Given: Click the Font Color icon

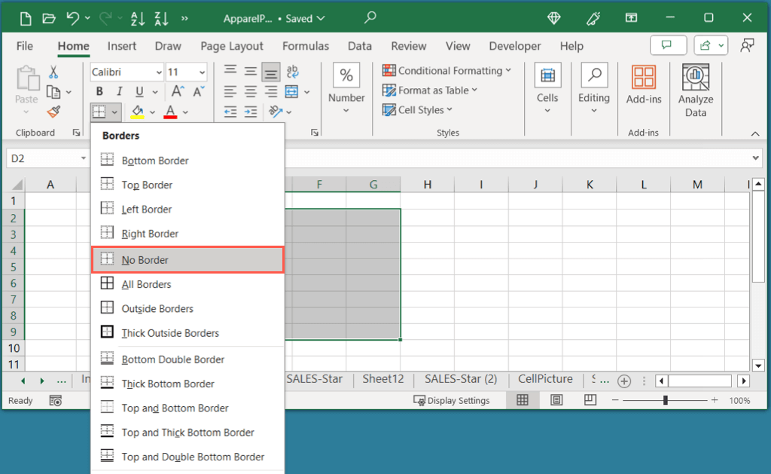Looking at the screenshot, I should [169, 112].
